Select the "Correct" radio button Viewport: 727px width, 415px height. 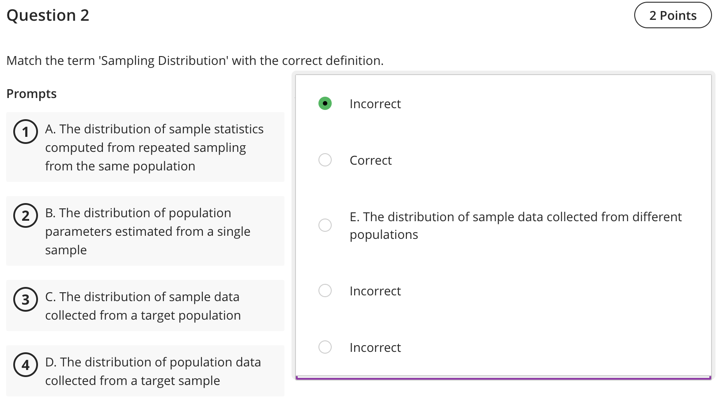(325, 160)
